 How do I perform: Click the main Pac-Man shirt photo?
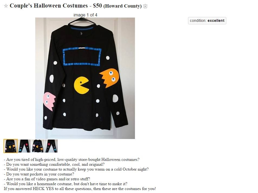click(85, 78)
